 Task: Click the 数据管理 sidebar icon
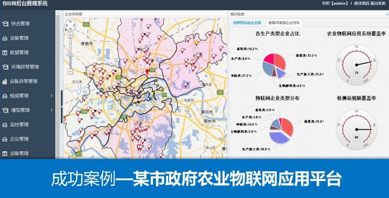tap(5, 52)
